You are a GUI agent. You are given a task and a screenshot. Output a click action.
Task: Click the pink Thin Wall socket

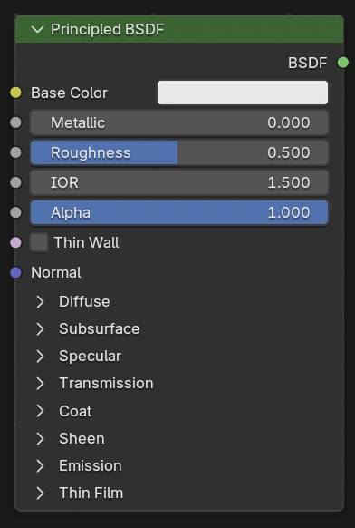[15, 242]
